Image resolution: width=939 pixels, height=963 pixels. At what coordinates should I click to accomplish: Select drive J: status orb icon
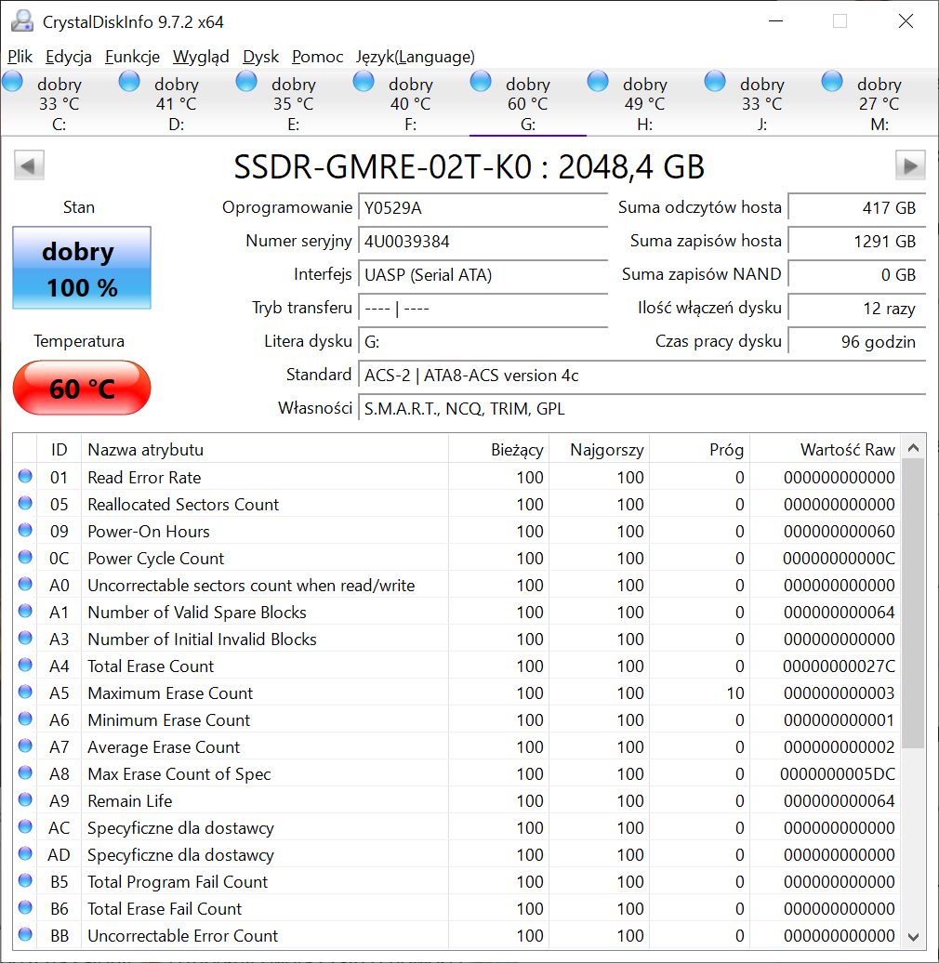coord(715,81)
